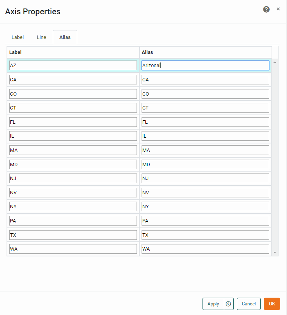Viewport: 287px width, 315px height.
Task: Switch to the Label tab
Action: pos(17,37)
